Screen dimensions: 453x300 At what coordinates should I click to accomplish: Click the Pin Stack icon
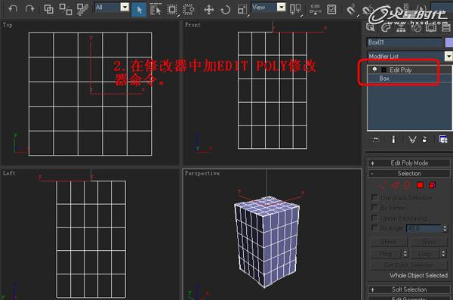tap(375, 140)
